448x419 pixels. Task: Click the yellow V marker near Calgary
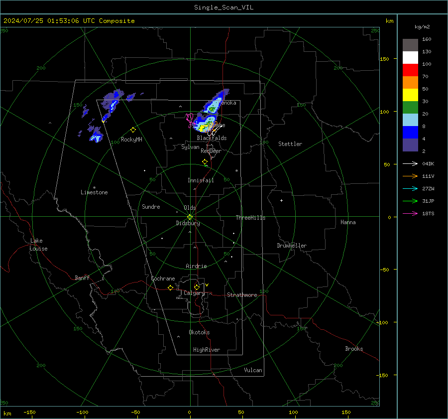[x=207, y=285]
